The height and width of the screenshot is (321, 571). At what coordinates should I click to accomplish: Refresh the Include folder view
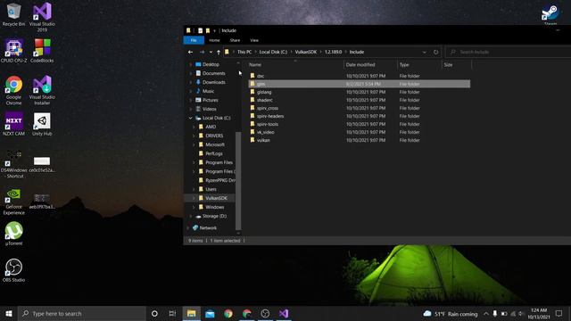(x=436, y=52)
